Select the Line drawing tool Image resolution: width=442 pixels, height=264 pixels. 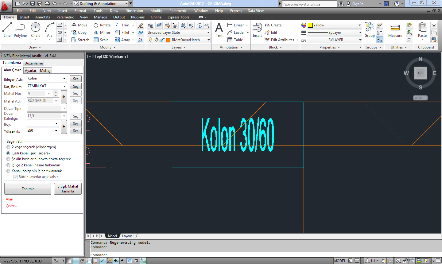(x=7, y=30)
